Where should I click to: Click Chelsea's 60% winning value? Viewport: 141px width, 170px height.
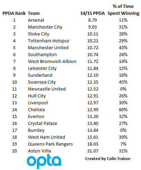pyautogui.click(x=123, y=110)
